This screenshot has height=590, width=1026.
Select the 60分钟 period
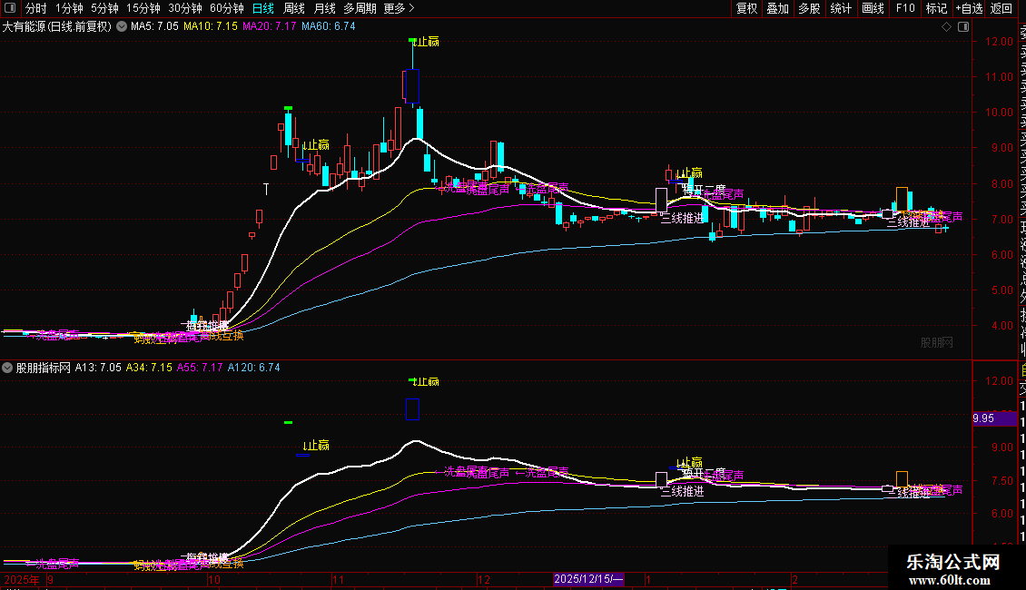pyautogui.click(x=226, y=8)
